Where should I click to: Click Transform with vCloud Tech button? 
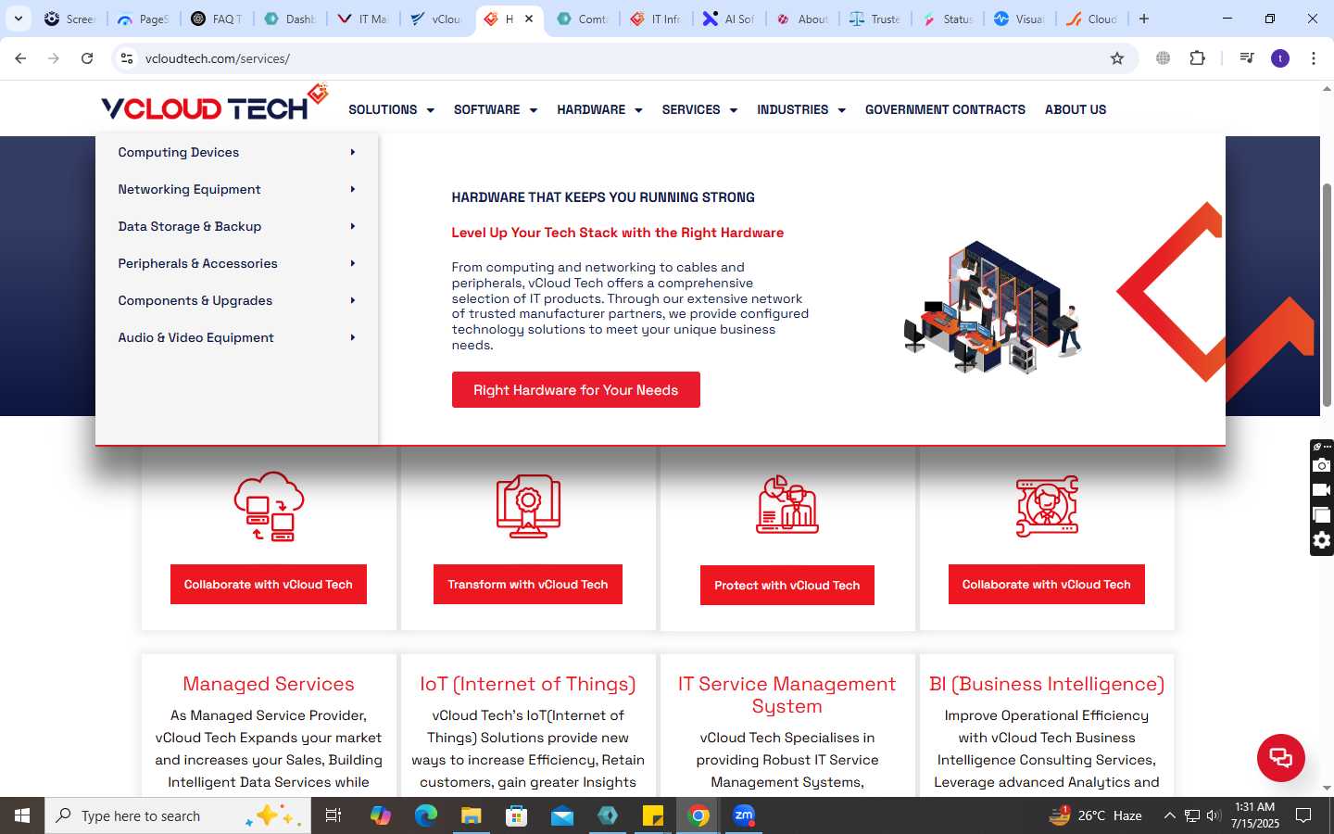[528, 585]
